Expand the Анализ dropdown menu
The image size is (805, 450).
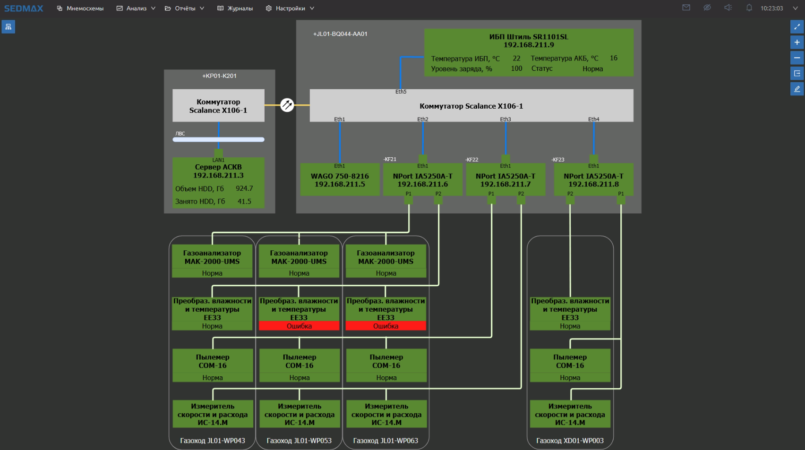pos(136,8)
